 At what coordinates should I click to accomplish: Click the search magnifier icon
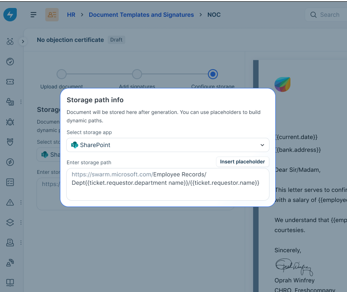[x=313, y=15]
